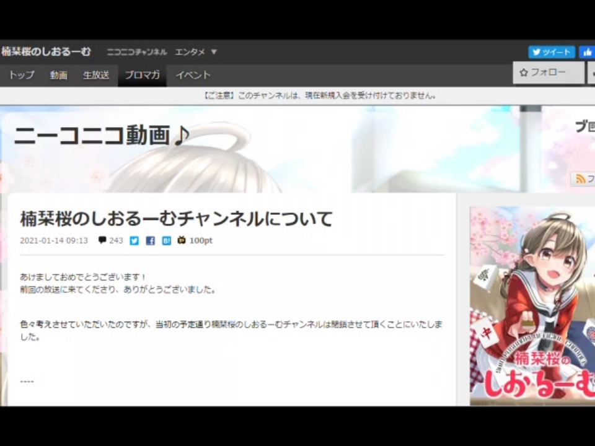Click the 100pt Nicoad points text
Viewport: 595px width, 446px height.
[x=201, y=240]
